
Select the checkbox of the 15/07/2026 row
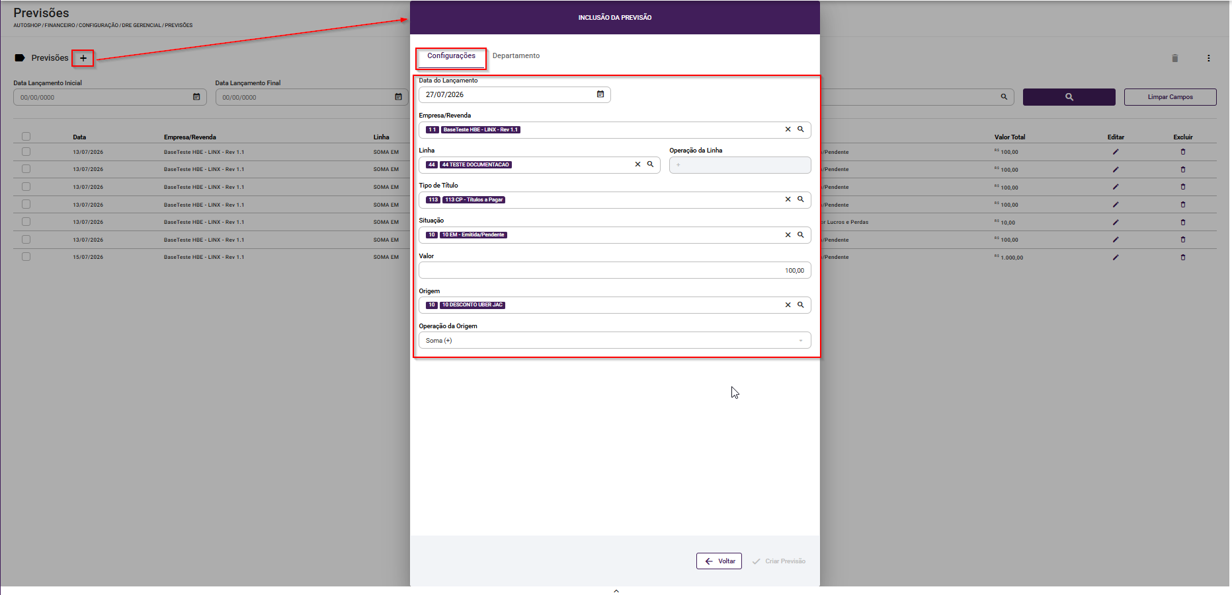click(x=26, y=257)
